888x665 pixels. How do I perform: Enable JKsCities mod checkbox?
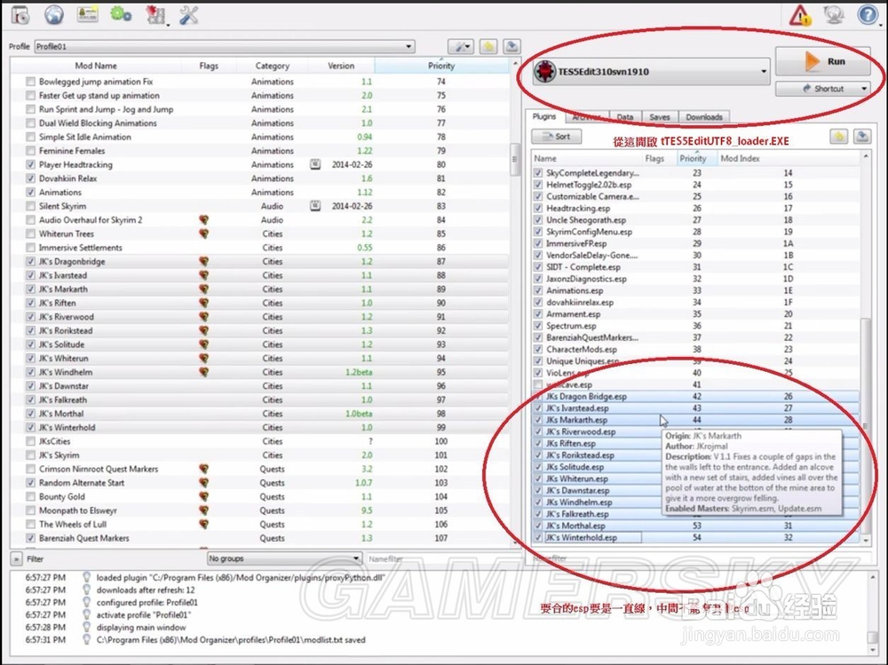coord(30,441)
